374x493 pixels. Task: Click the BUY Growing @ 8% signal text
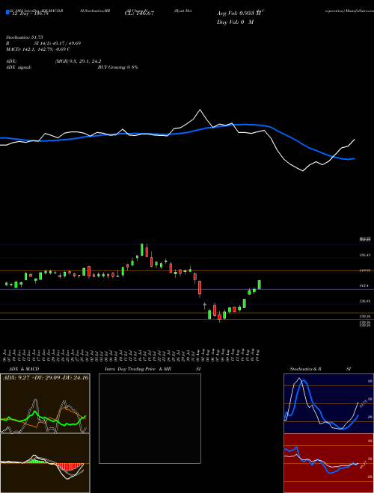click(117, 67)
